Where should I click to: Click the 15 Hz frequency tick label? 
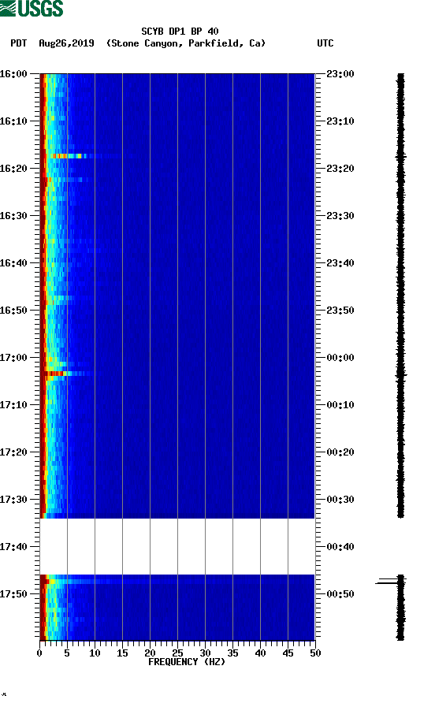(122, 653)
